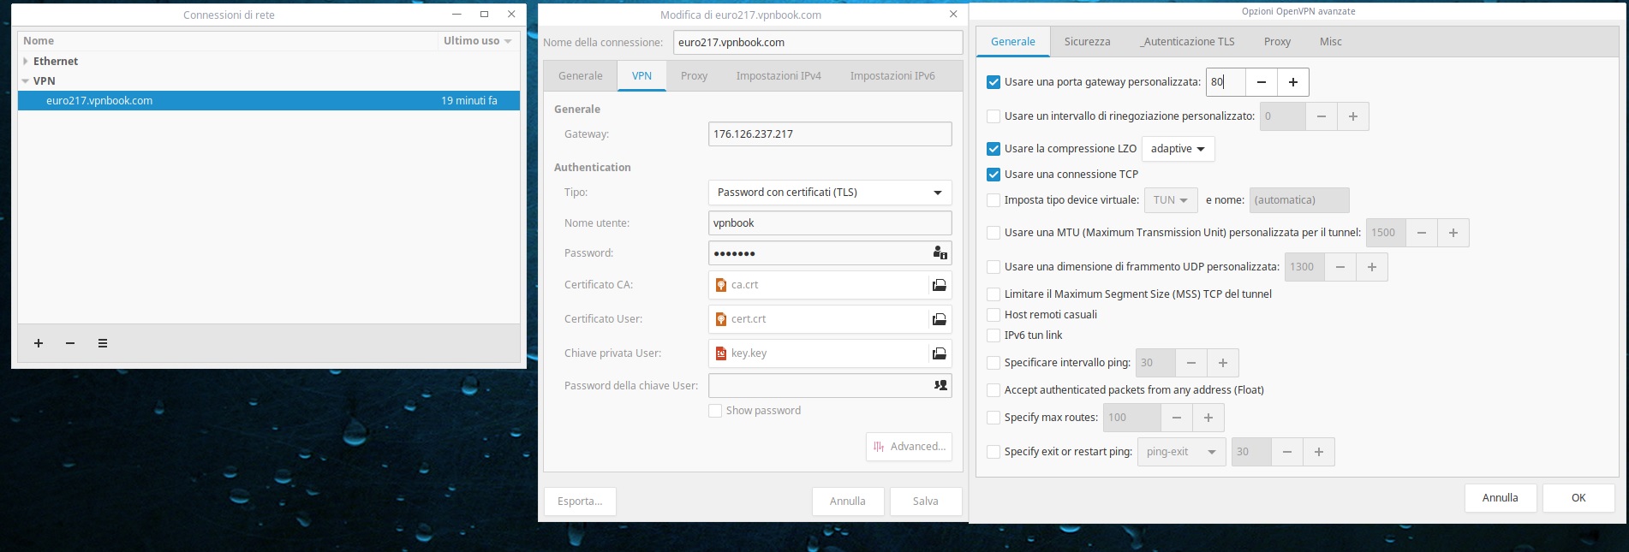The height and width of the screenshot is (552, 1629).
Task: Decrease ping interval with minus
Action: point(1191,363)
